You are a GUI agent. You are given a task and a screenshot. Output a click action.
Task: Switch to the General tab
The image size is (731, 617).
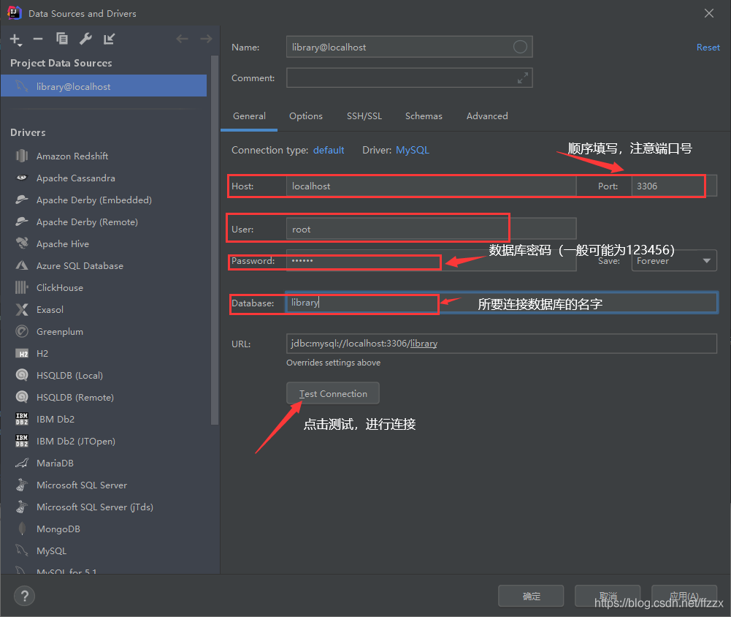point(250,116)
